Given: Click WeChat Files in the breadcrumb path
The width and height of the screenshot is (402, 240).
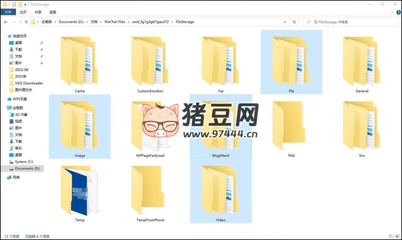Looking at the screenshot, I should [115, 22].
